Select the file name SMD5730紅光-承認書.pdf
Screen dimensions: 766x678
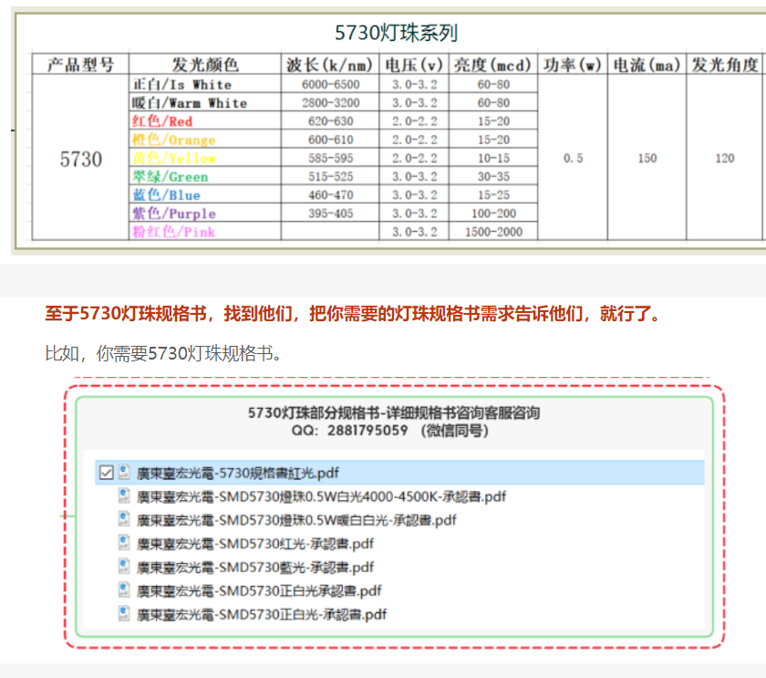click(x=255, y=544)
